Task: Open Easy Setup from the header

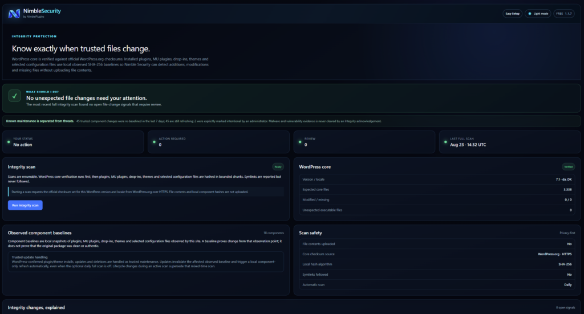Action: point(512,14)
